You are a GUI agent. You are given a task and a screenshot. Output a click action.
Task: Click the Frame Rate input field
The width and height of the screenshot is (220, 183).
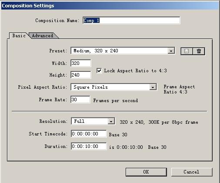pos(80,100)
